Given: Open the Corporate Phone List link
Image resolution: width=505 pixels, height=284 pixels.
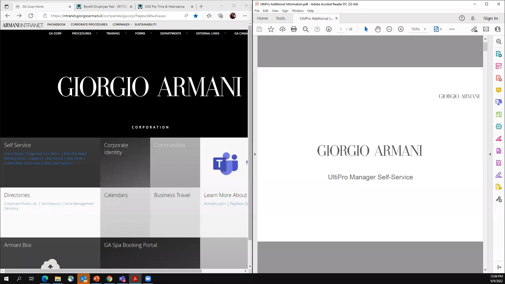Looking at the screenshot, I should coord(21,204).
